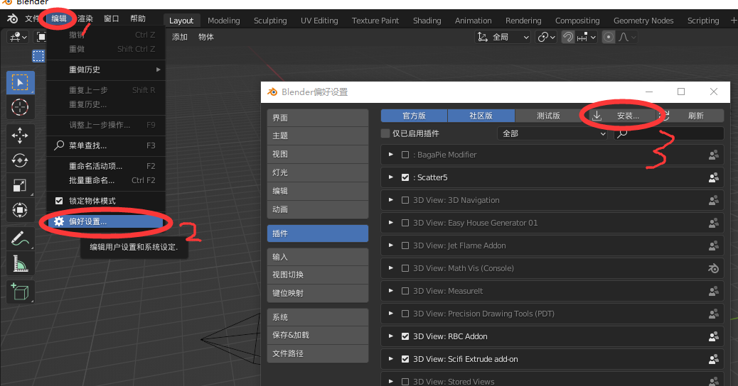Switch to the Sculpting workspace tab
Viewport: 738px width, 386px height.
pyautogui.click(x=270, y=21)
